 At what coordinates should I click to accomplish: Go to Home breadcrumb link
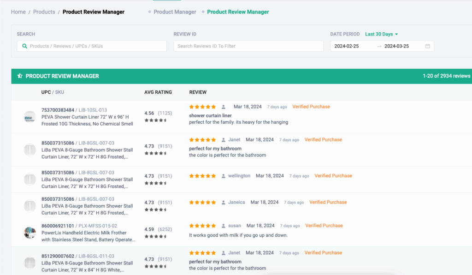[18, 12]
